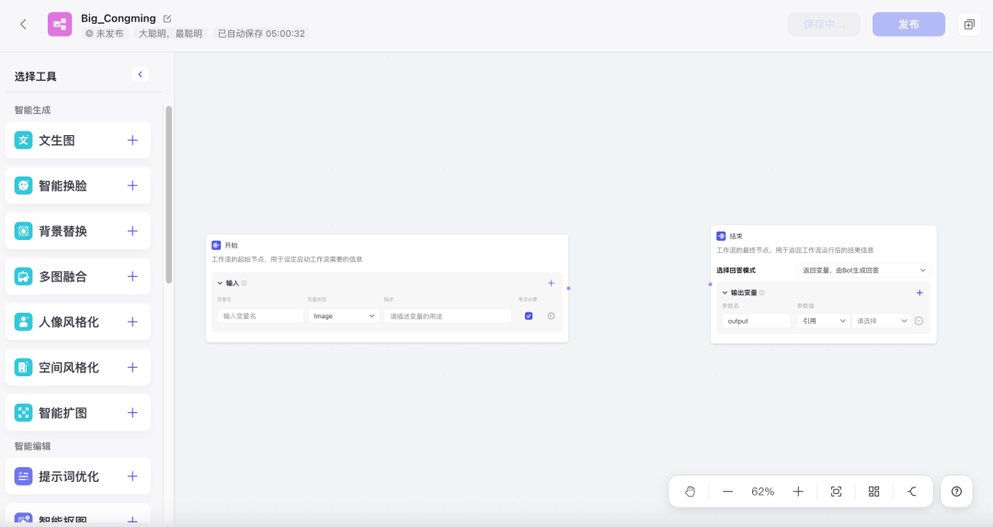The height and width of the screenshot is (527, 993).
Task: Click the 文生图 tool icon
Action: (x=23, y=140)
